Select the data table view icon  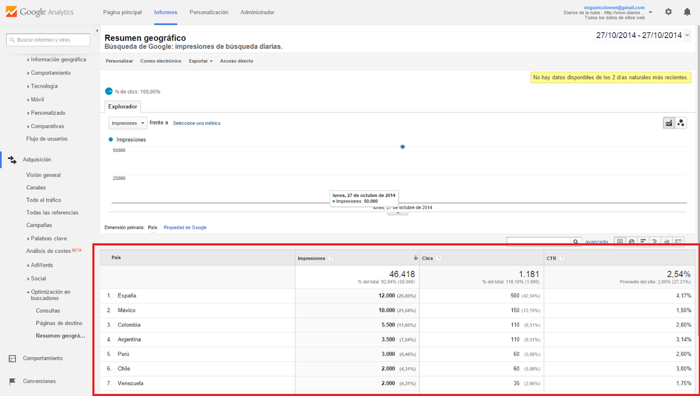point(620,241)
